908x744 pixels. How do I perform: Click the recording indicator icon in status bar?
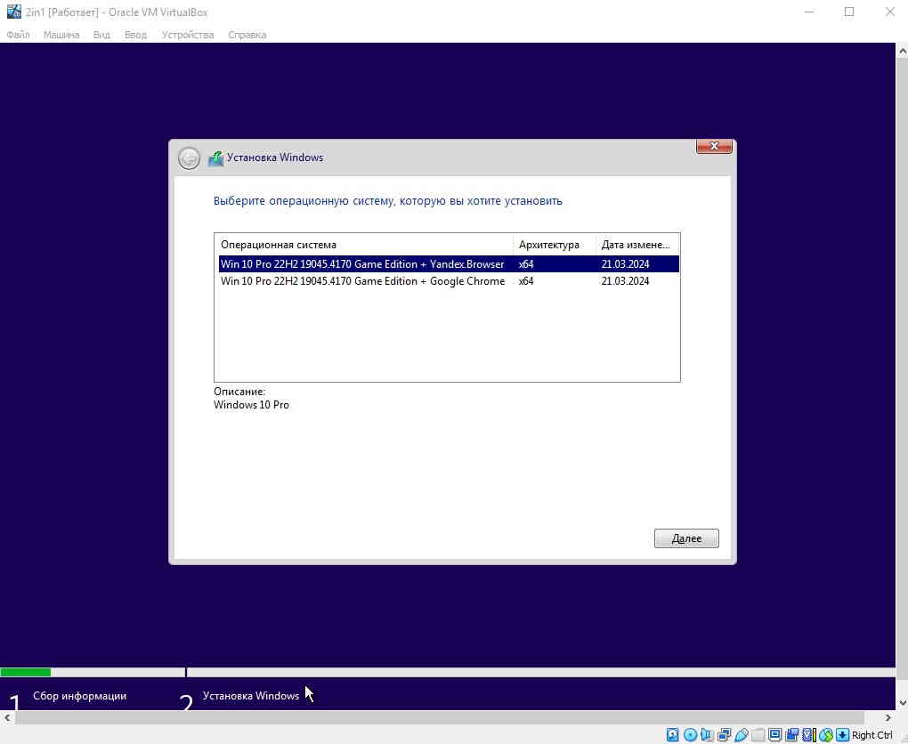point(791,735)
